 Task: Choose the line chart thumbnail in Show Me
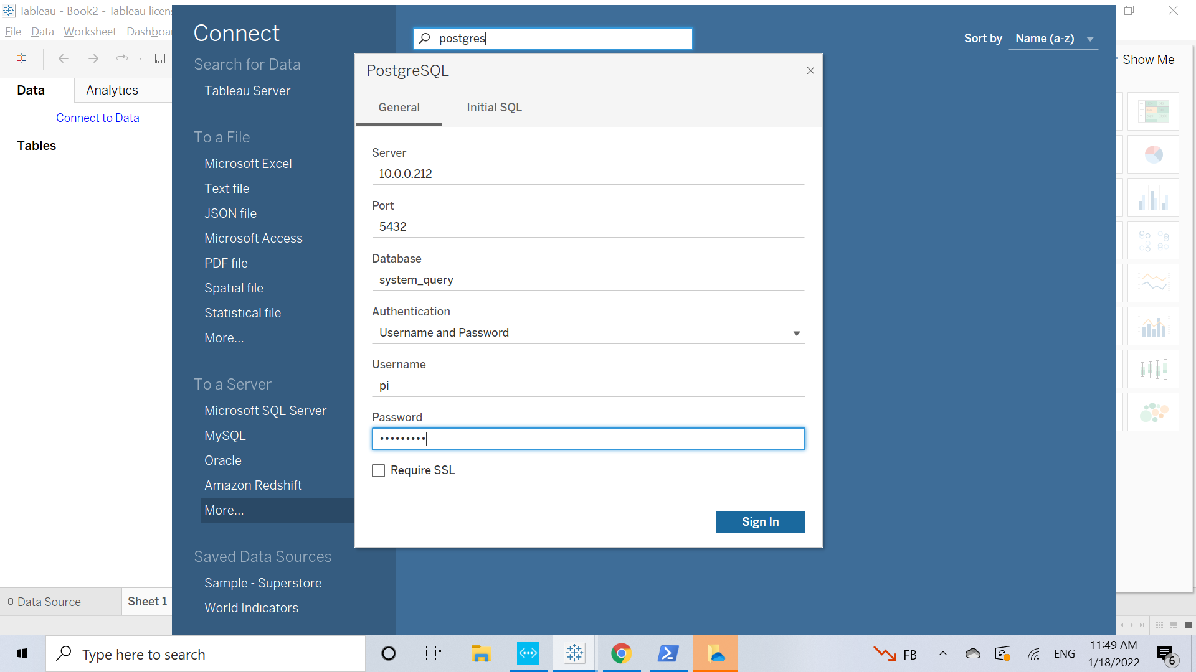click(x=1153, y=283)
